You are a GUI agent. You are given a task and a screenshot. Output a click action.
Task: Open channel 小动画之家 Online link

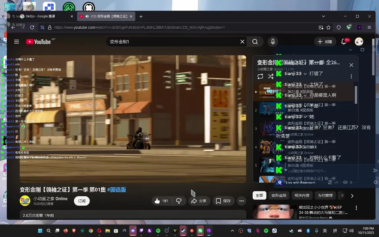[x=50, y=198]
